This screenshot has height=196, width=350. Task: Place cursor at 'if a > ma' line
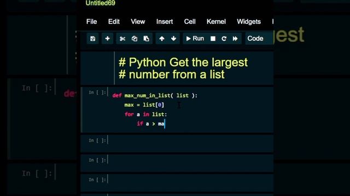tap(151, 124)
